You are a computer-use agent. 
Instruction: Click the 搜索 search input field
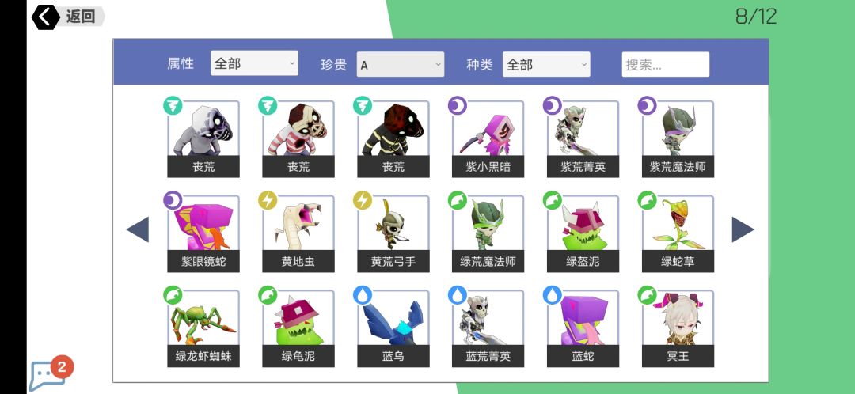click(x=666, y=64)
